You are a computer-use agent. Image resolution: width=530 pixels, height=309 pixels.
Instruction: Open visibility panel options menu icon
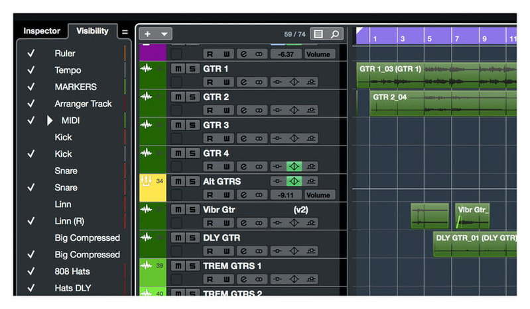125,32
